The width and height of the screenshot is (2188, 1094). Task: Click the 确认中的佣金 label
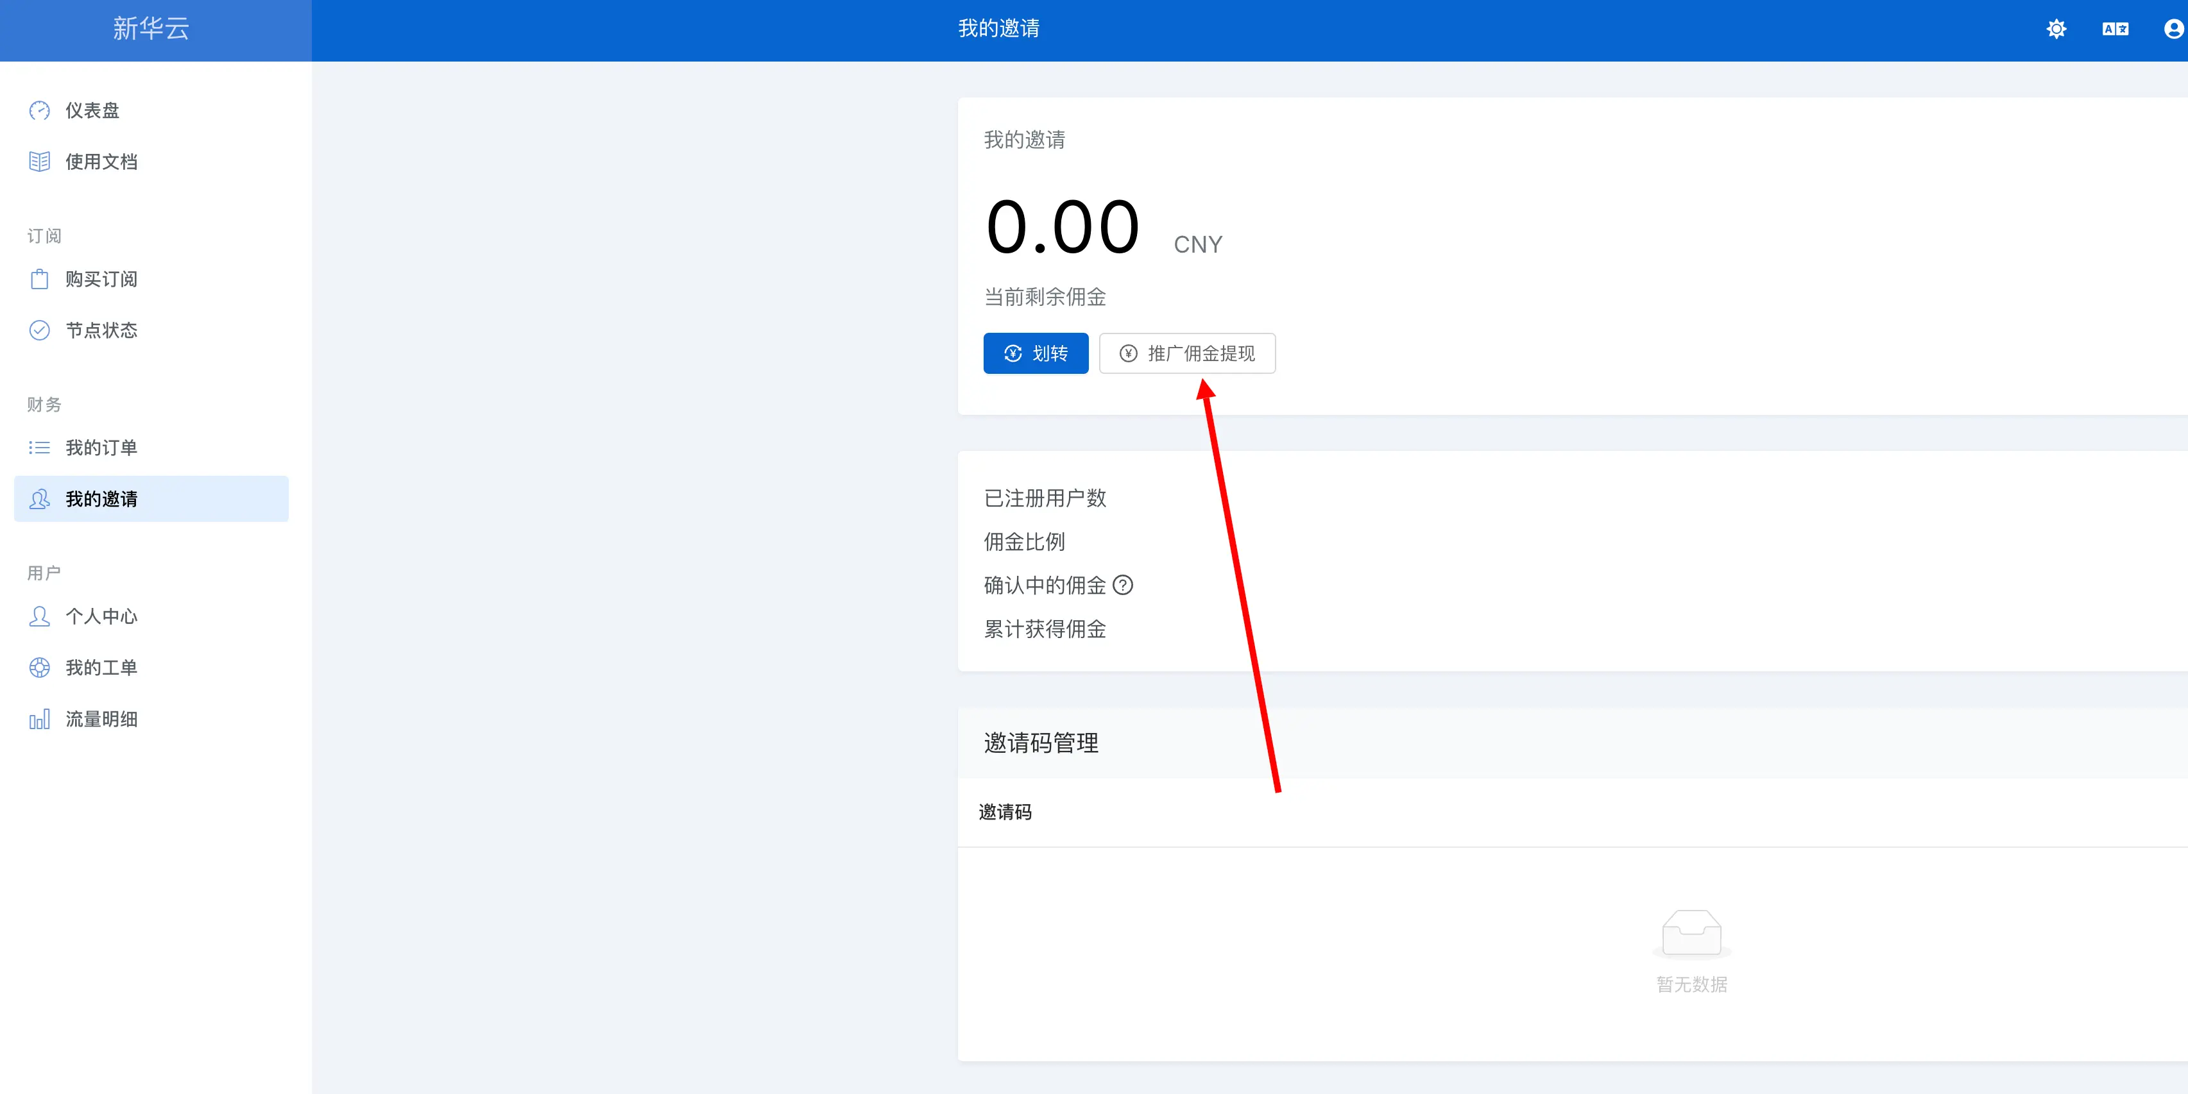[1045, 585]
